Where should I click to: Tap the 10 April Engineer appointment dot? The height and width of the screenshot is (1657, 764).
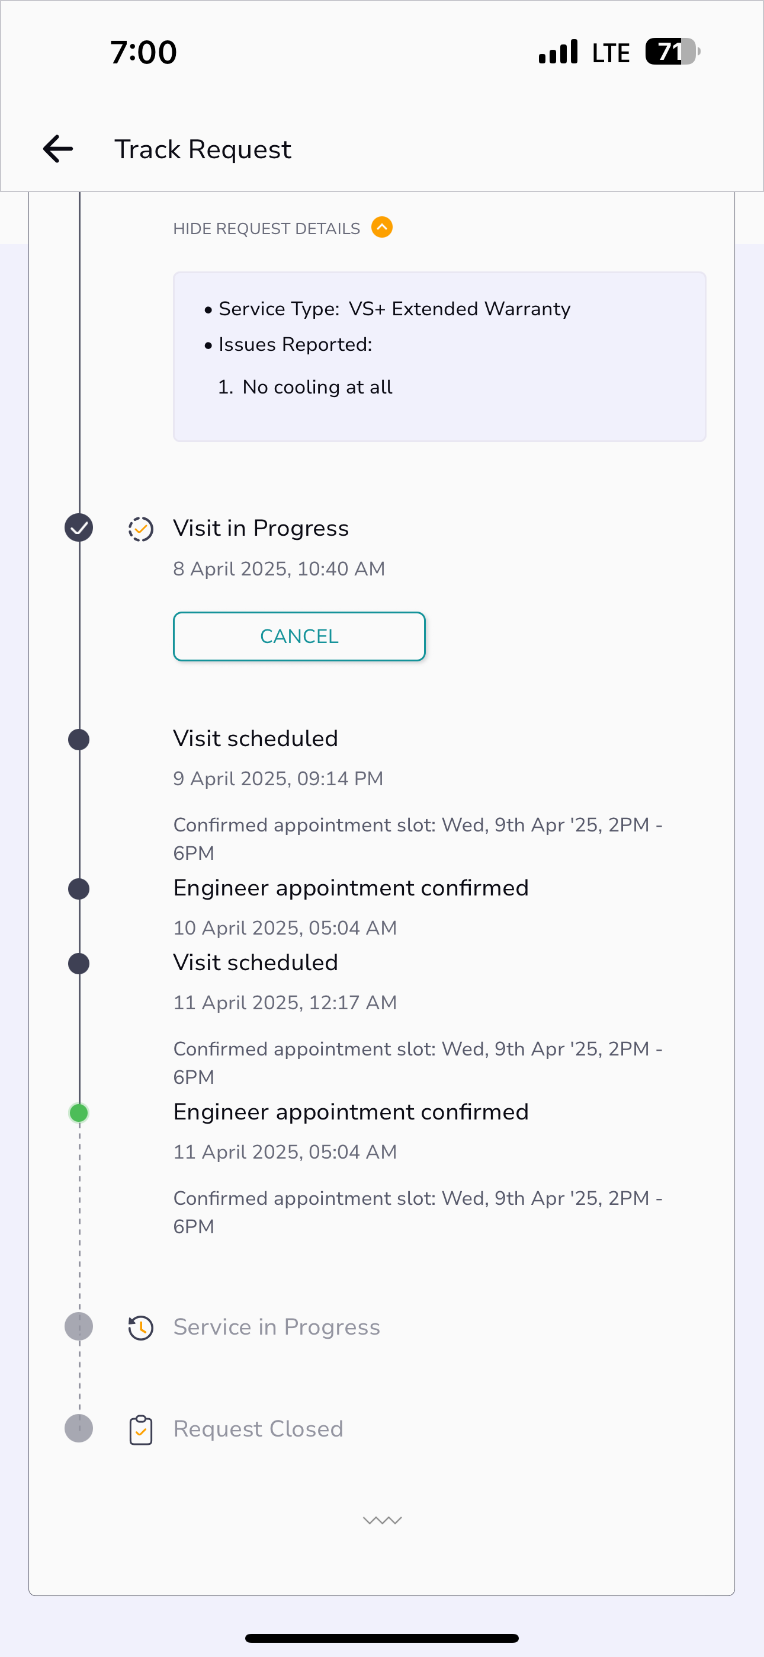click(78, 889)
